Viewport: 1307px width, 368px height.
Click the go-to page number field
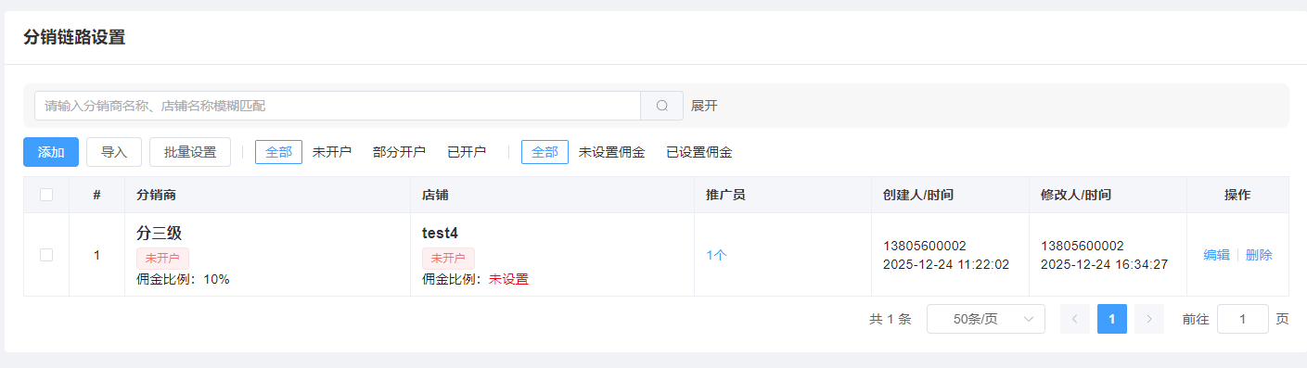[1243, 319]
